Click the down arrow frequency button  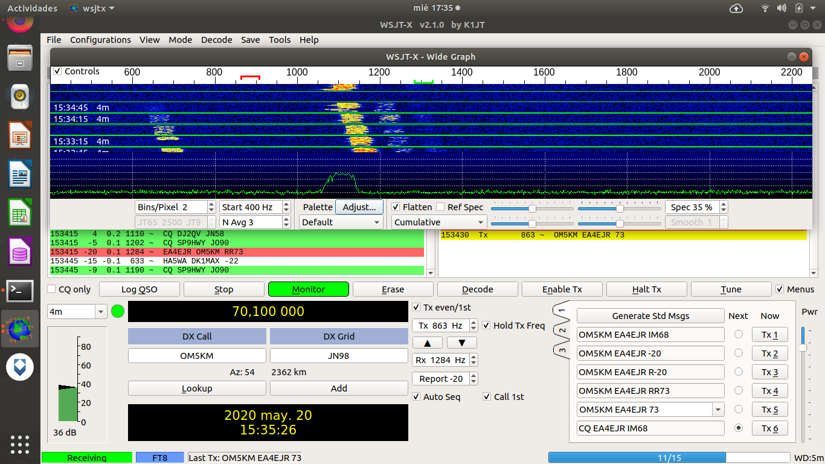(462, 343)
